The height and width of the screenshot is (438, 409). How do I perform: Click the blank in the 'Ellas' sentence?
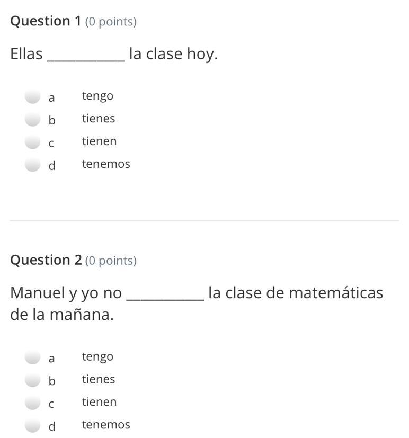tap(86, 55)
